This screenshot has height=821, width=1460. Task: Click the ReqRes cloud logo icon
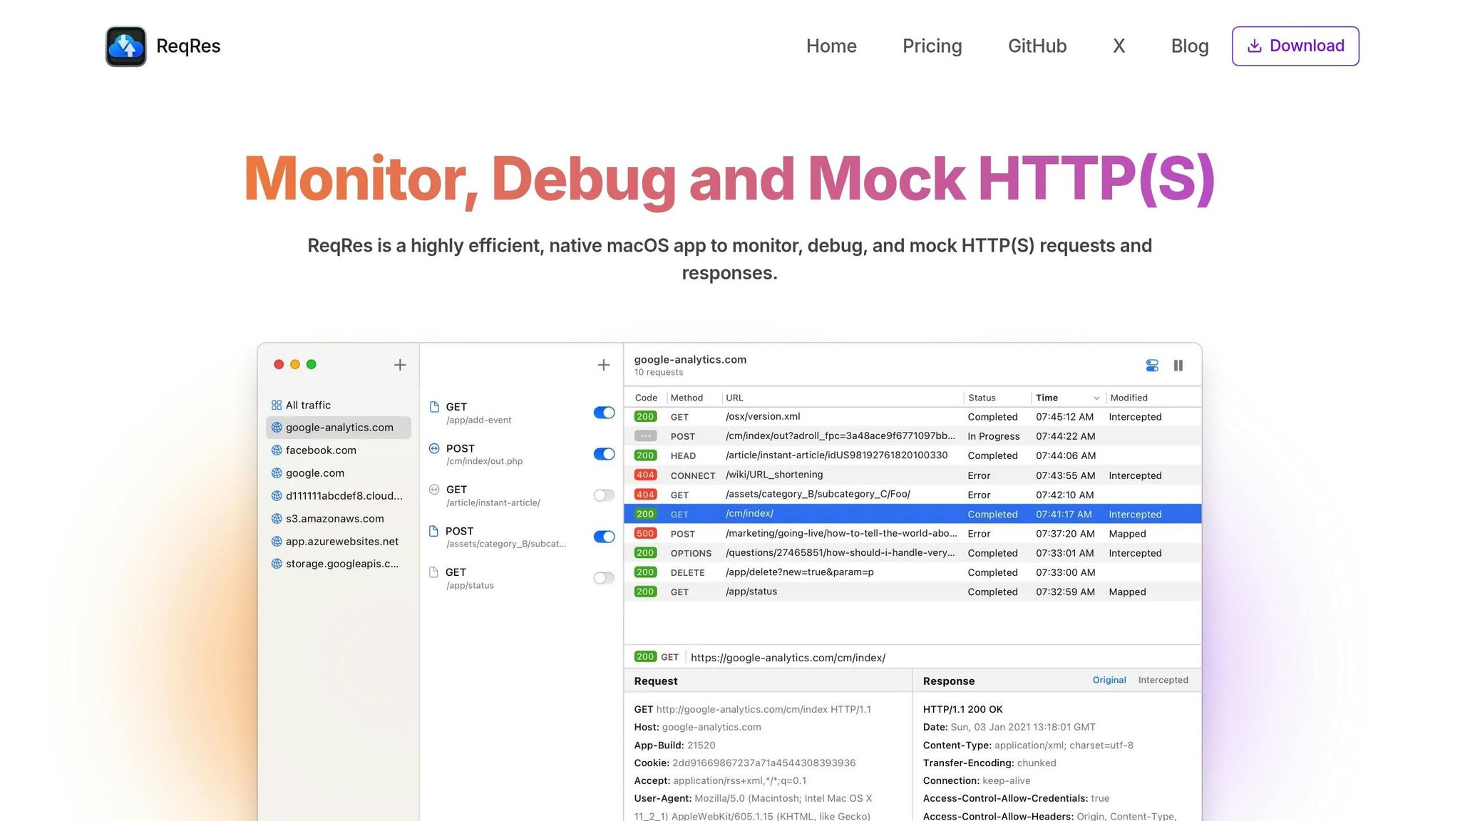coord(126,46)
